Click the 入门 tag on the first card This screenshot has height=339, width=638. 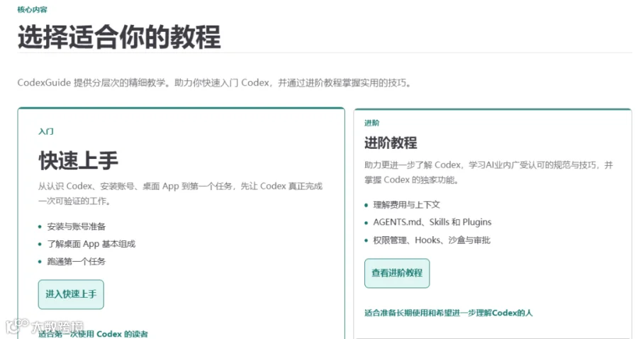pyautogui.click(x=46, y=131)
